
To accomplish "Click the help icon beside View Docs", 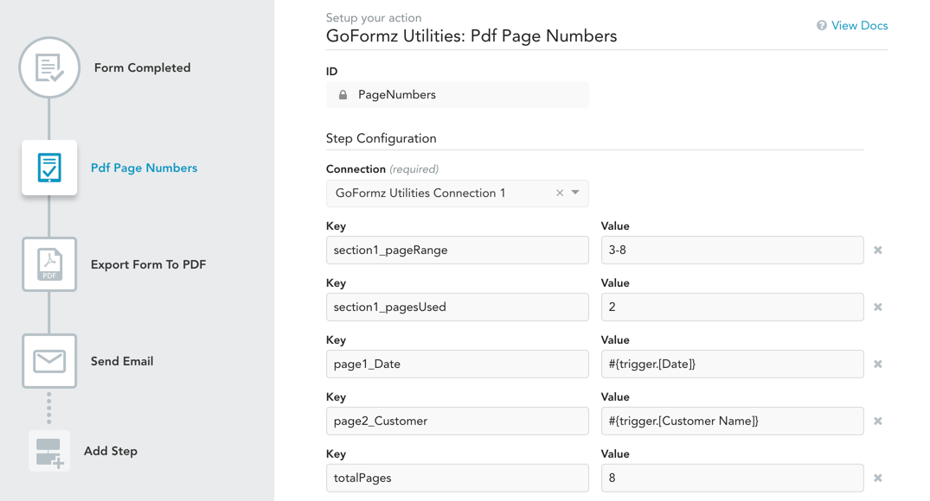I will [x=822, y=26].
